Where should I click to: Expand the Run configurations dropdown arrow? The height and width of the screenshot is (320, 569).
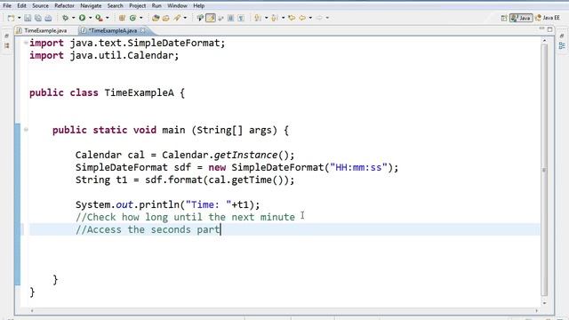click(91, 18)
